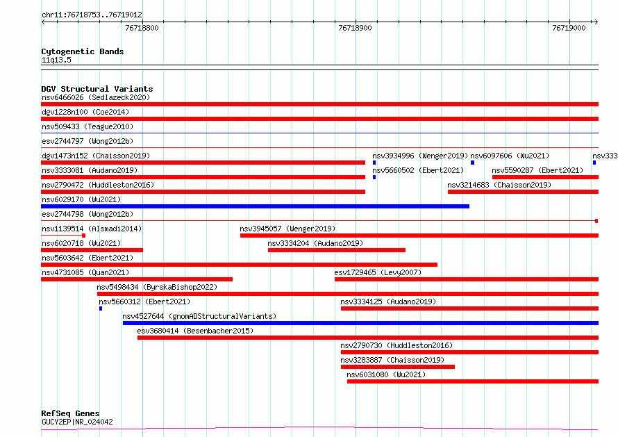The image size is (618, 437).
Task: Click the 76718900 ruler tick label
Action: [355, 28]
